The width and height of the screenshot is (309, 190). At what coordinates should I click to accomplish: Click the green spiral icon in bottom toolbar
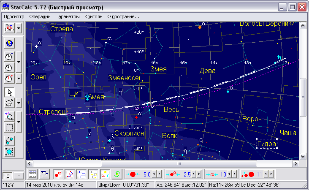pos(118,174)
